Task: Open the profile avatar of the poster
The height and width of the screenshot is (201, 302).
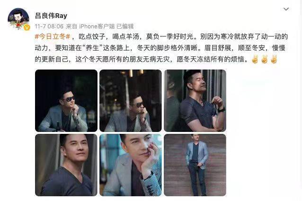Action: 18,18
